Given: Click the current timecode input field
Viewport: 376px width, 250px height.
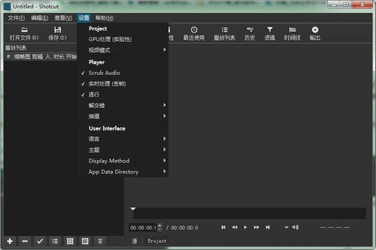Looking at the screenshot, I should (x=143, y=227).
